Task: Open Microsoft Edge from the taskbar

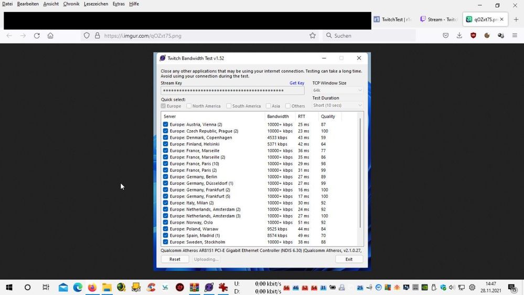Action: (x=78, y=287)
